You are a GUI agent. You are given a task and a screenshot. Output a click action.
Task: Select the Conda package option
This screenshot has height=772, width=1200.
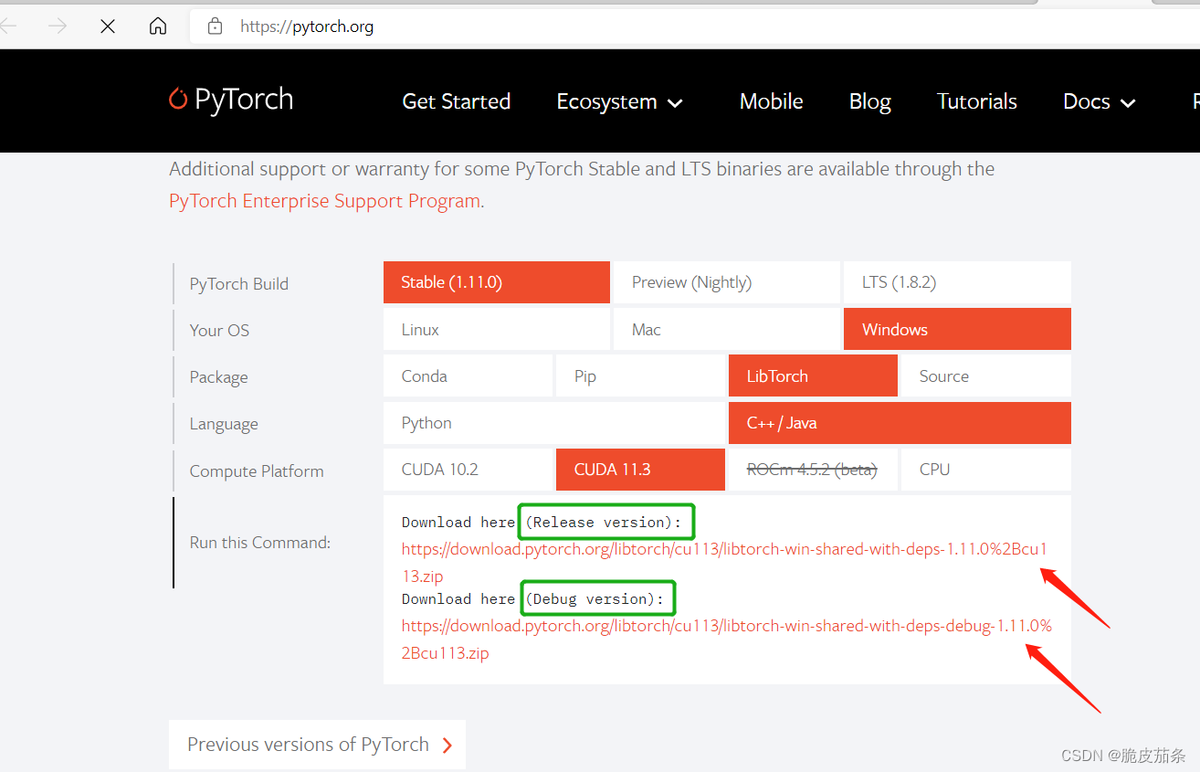[x=468, y=376]
